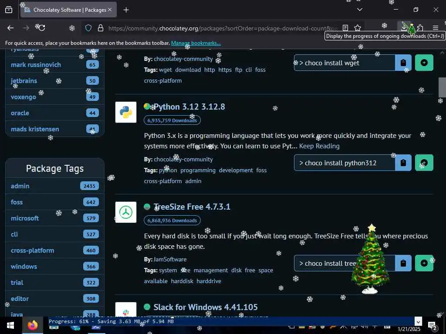The width and height of the screenshot is (446, 334).
Task: Select the trial package tag
Action: pyautogui.click(x=55, y=283)
